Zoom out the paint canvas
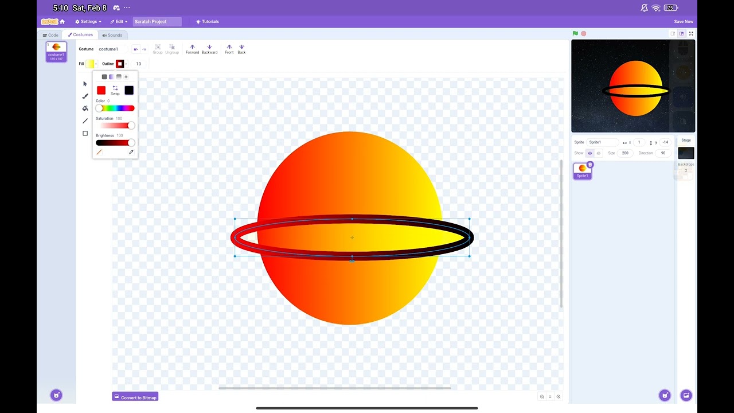The width and height of the screenshot is (734, 413). (542, 397)
